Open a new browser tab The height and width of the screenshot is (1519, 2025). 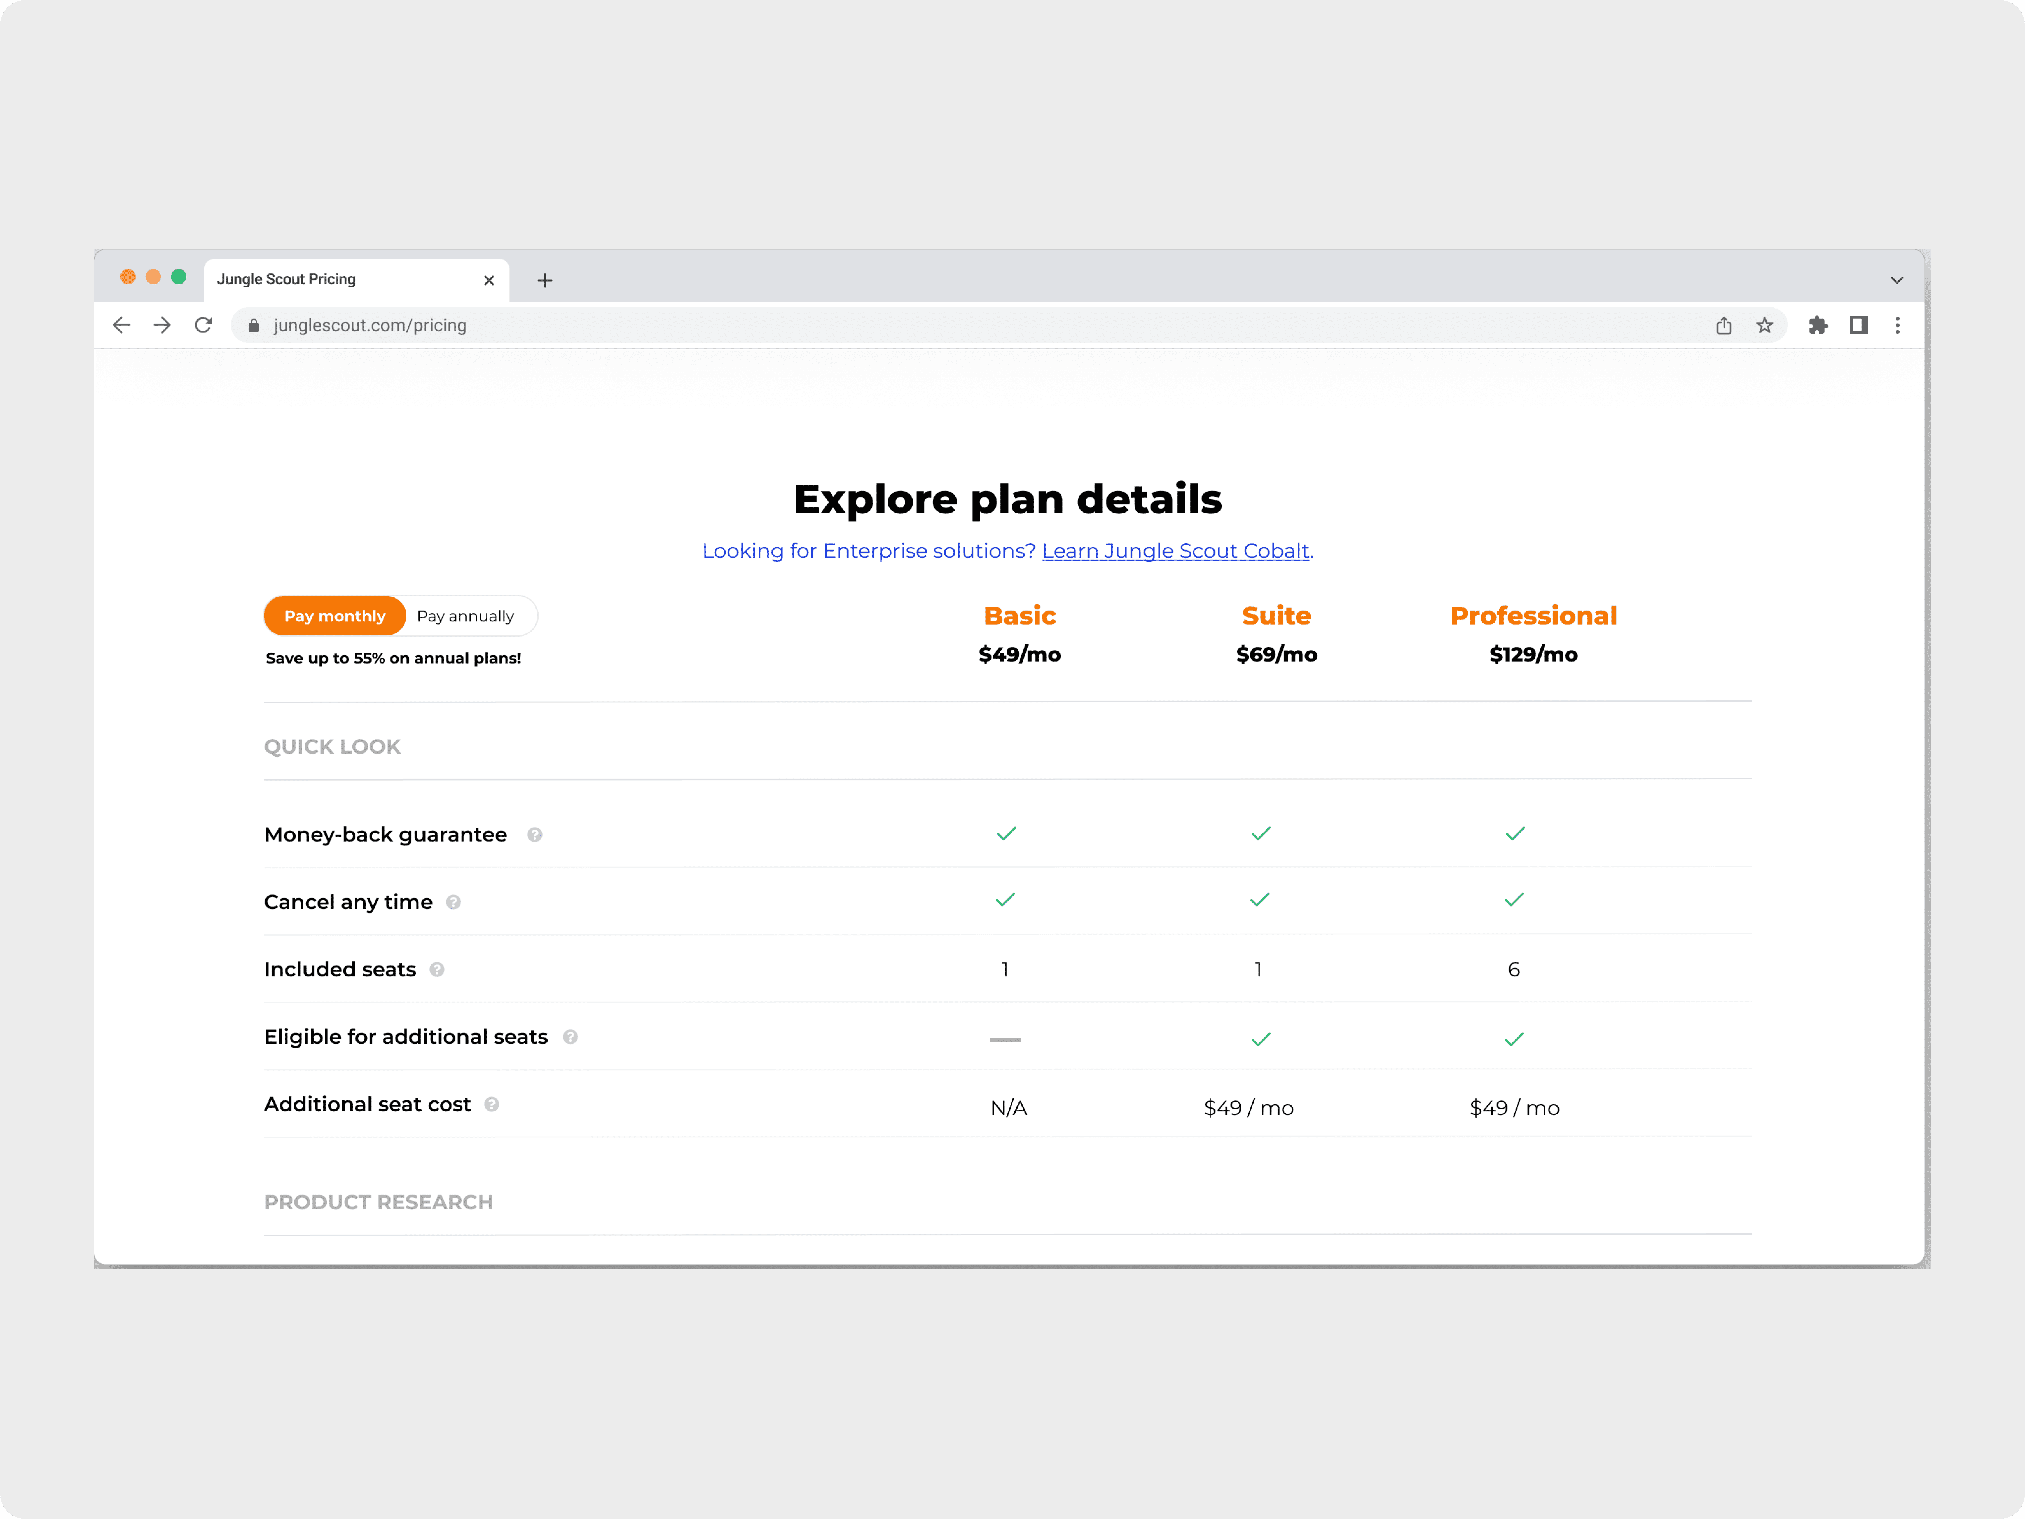[545, 280]
